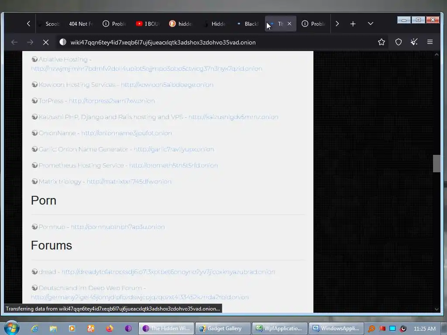
Task: Click the globe icon beside TorPress
Action: (x=34, y=101)
